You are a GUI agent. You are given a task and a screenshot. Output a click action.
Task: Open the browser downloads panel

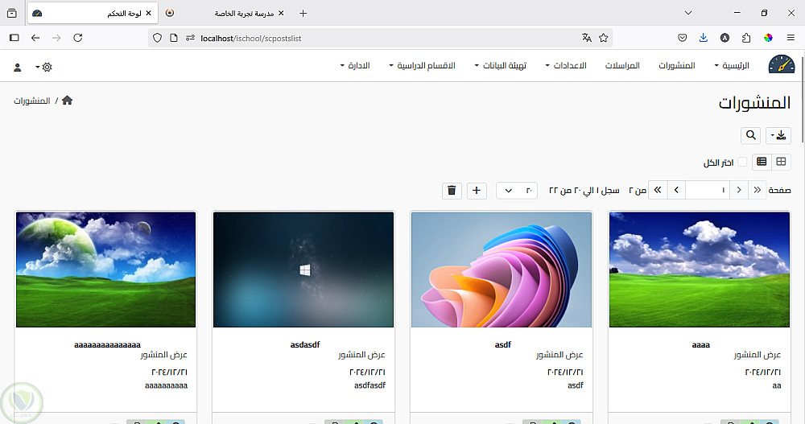point(704,38)
